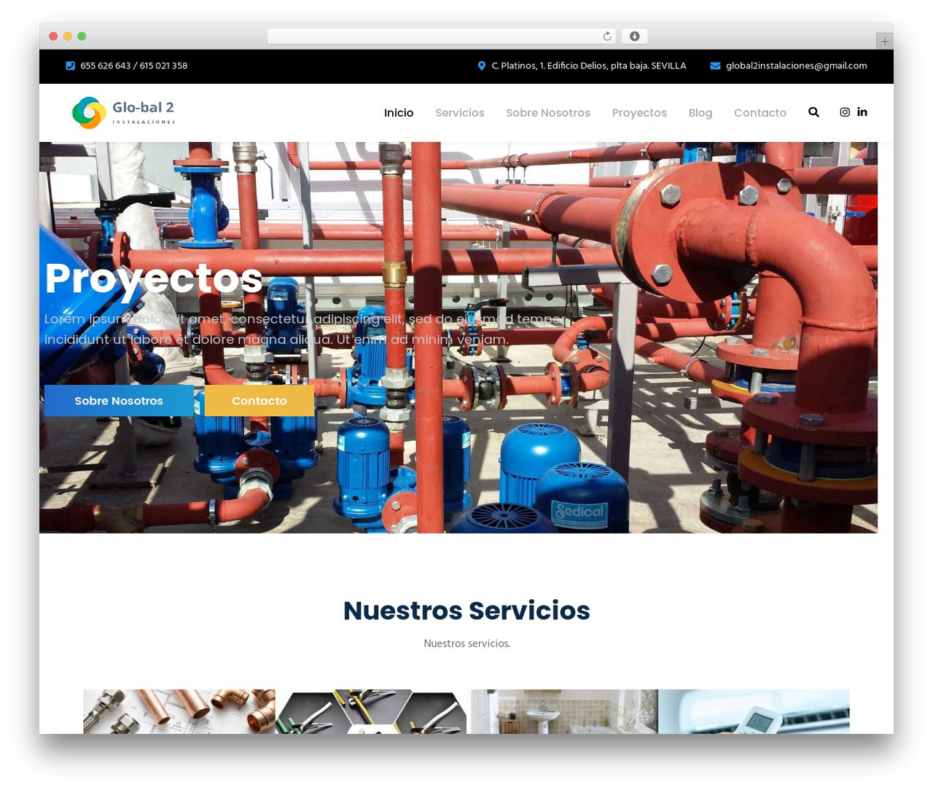Click the email envelope icon

[x=715, y=66]
